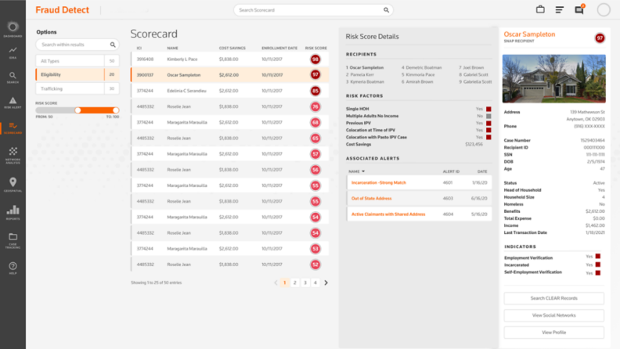Click the Risk Alert warning icon
620x349 pixels.
click(x=13, y=99)
